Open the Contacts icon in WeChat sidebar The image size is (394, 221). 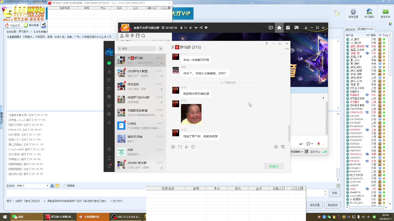click(x=109, y=72)
